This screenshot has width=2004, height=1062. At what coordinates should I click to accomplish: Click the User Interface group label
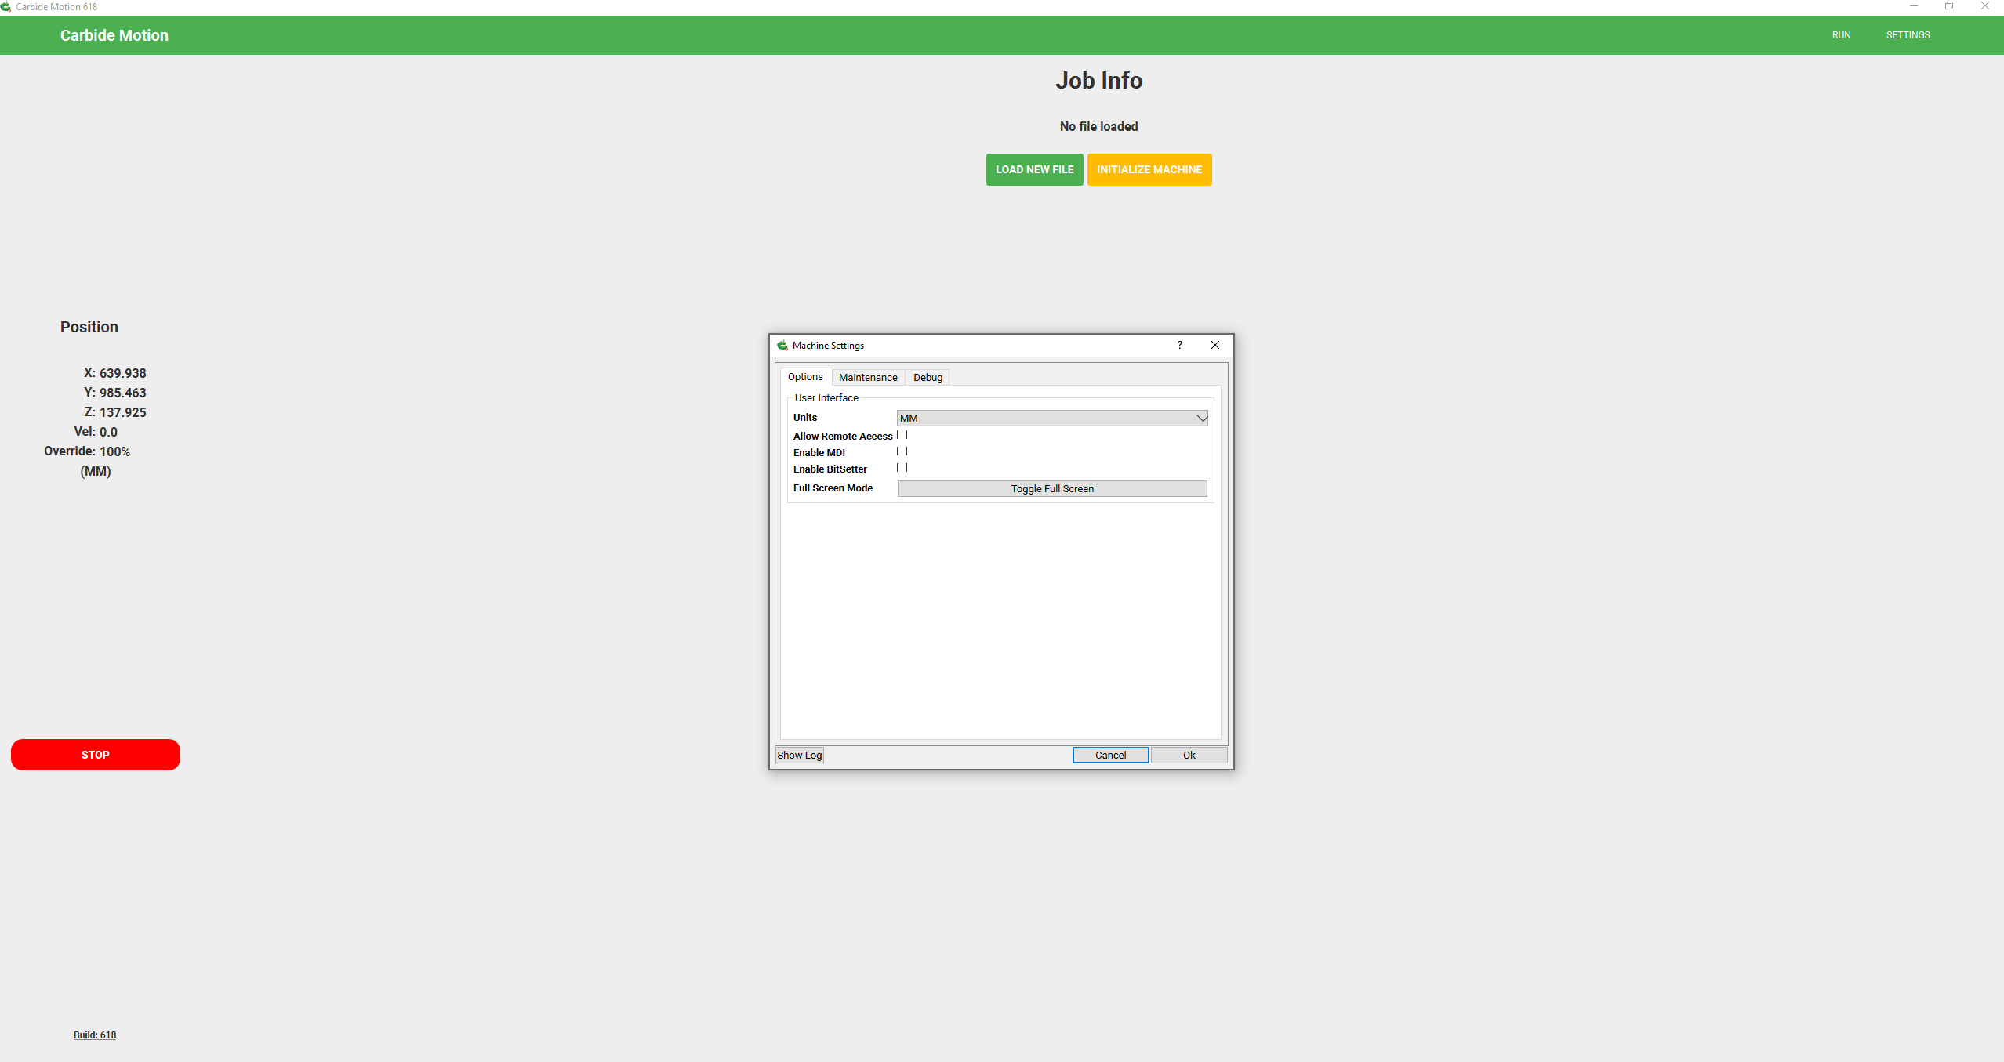coord(826,397)
